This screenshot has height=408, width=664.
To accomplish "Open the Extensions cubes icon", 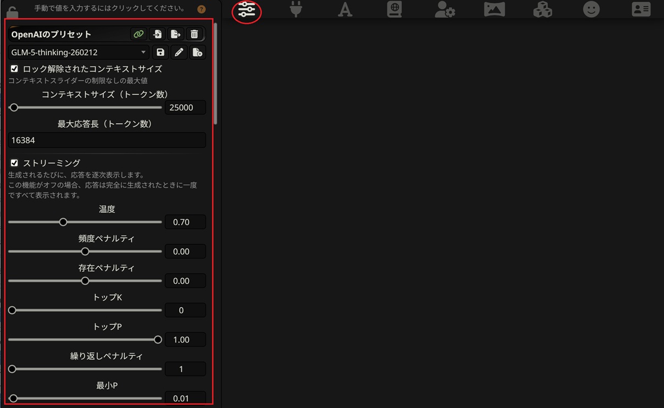I will [543, 9].
